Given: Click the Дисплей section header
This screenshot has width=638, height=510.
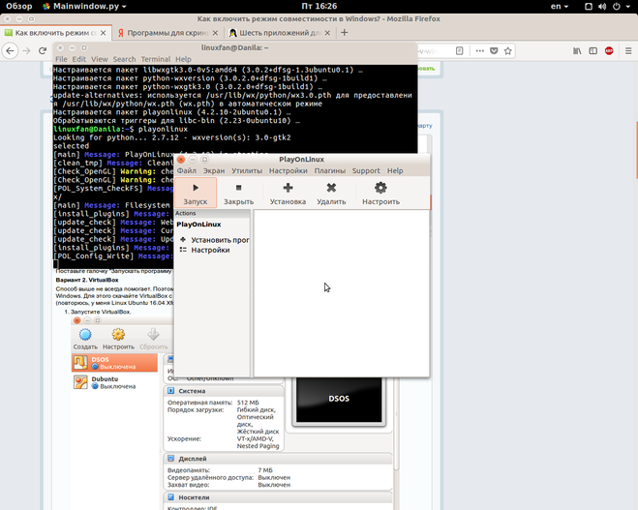Looking at the screenshot, I should click(278, 459).
